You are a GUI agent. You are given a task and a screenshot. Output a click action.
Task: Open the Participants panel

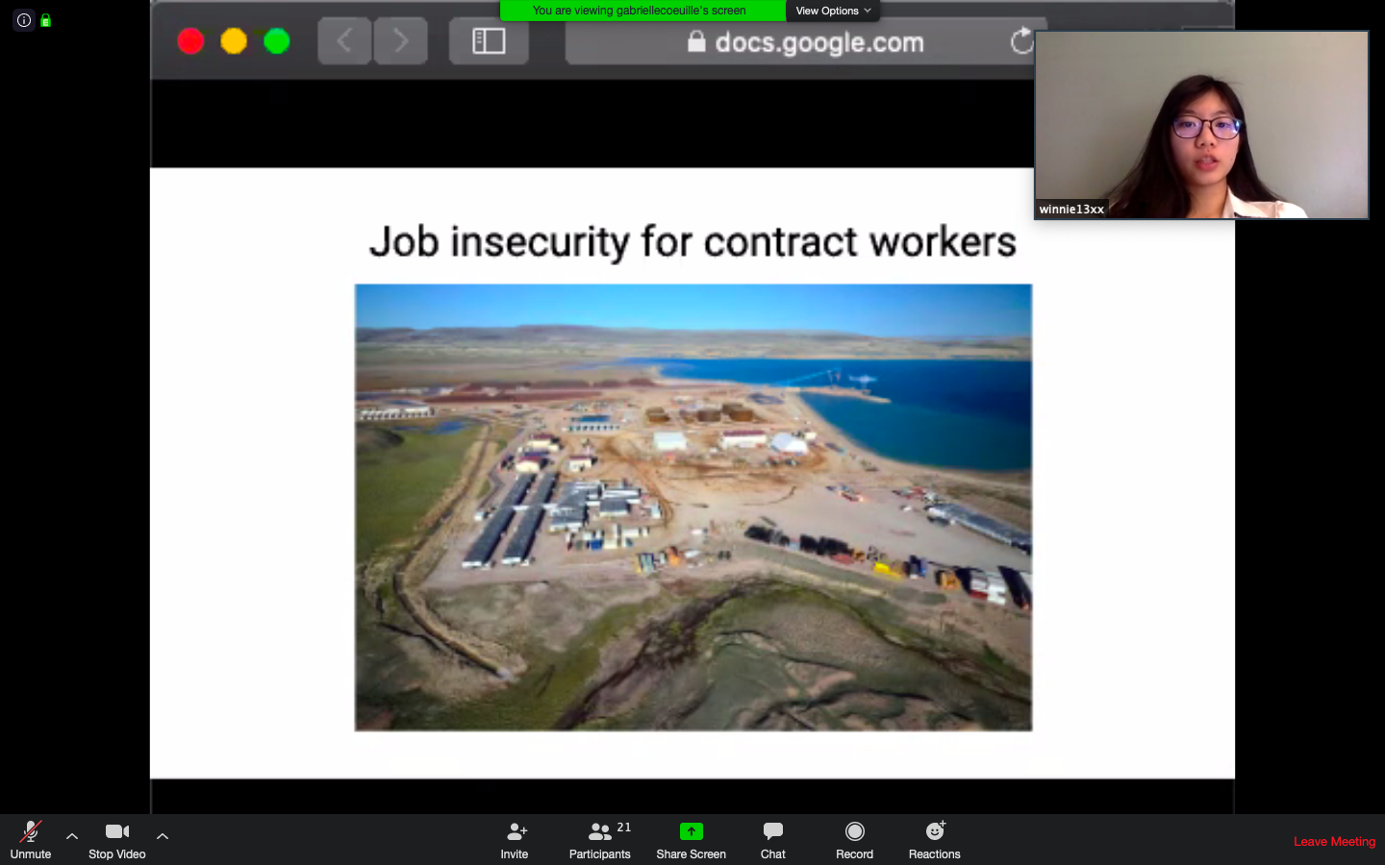pyautogui.click(x=600, y=840)
